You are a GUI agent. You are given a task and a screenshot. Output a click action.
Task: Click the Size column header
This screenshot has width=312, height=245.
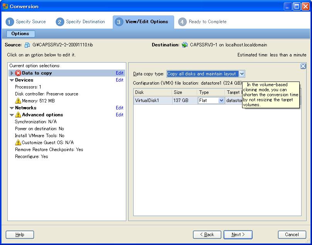[x=185, y=92]
